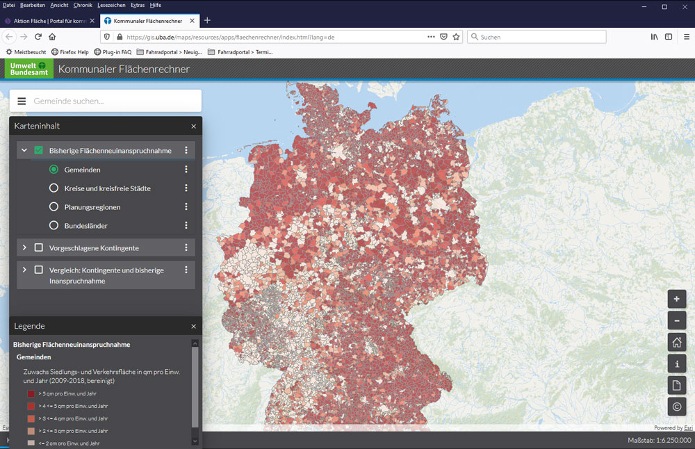Click the Gemeinde suchen search field
Image resolution: width=695 pixels, height=449 pixels.
point(115,101)
